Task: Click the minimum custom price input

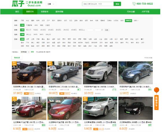Action: pyautogui.click(x=90, y=30)
